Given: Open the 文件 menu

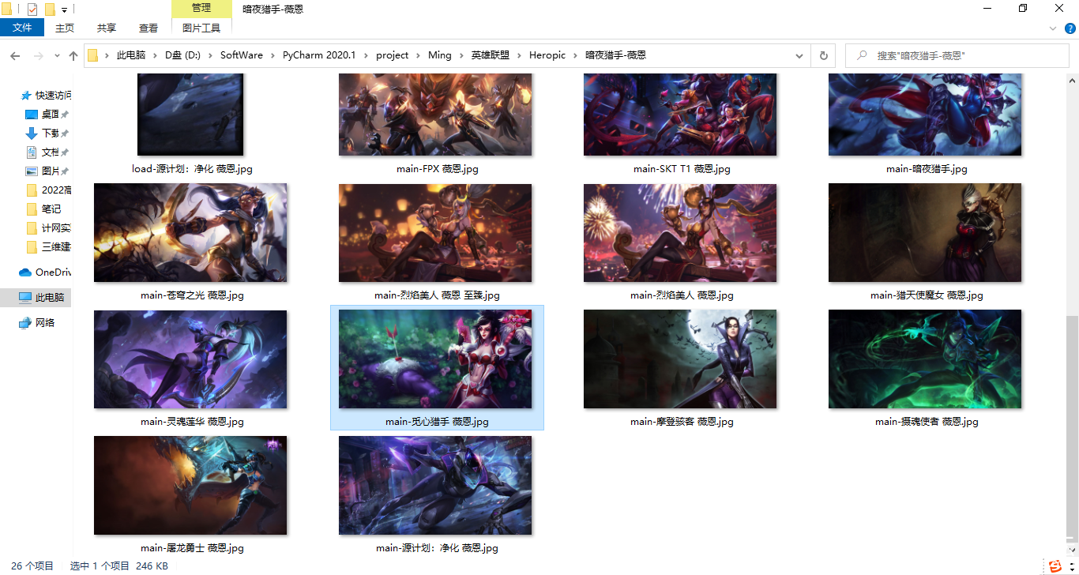Looking at the screenshot, I should point(22,28).
